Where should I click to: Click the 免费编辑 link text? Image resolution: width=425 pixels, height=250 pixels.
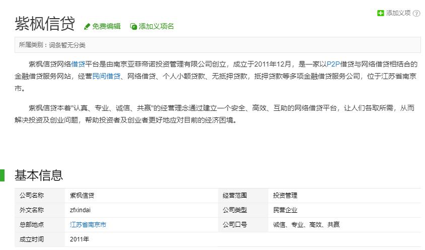click(x=106, y=26)
